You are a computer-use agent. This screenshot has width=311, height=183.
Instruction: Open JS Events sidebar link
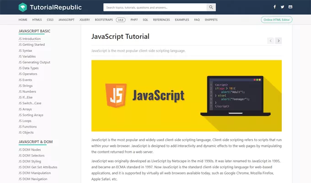point(25,80)
